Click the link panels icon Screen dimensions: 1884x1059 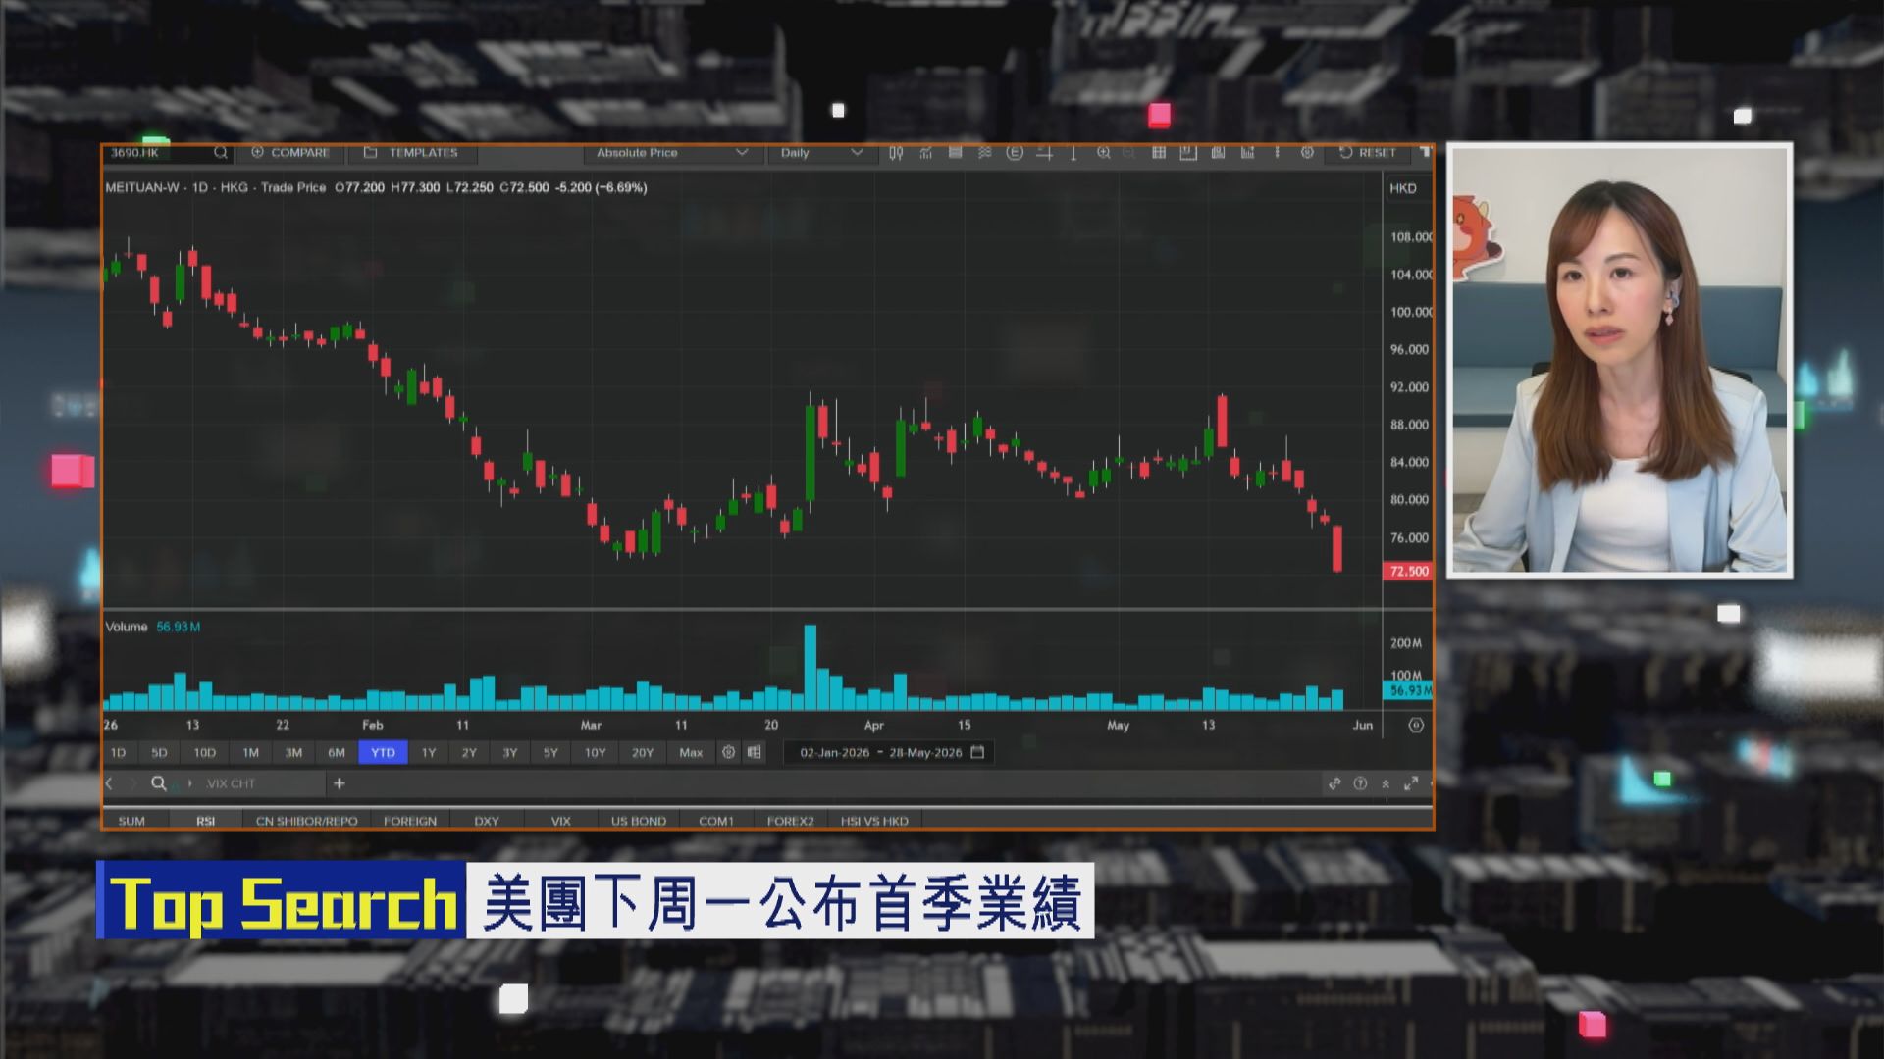coord(1334,783)
